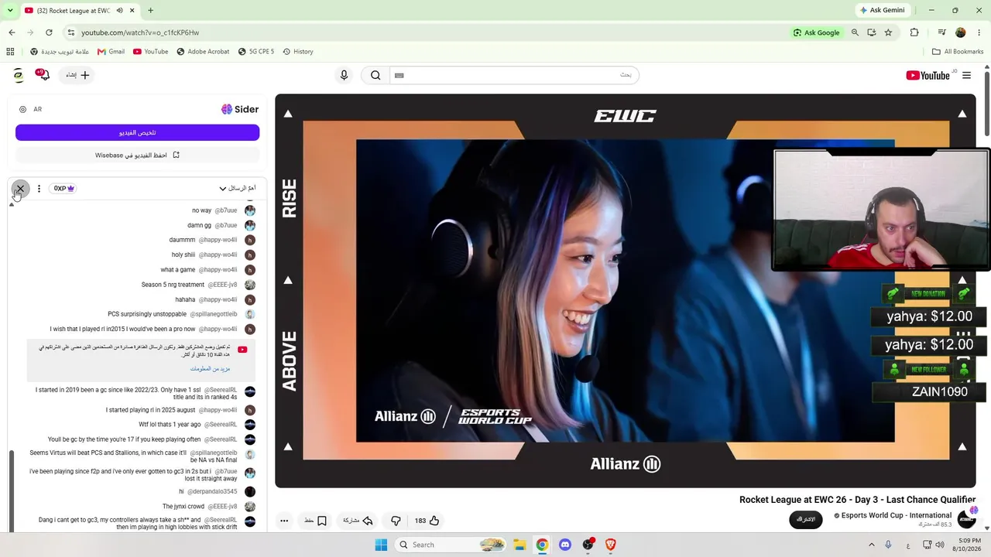Mute the Rocket League tab audio
The image size is (991, 557).
[120, 11]
